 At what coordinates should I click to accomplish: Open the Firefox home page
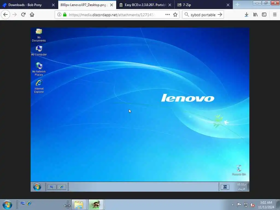pyautogui.click(x=32, y=15)
